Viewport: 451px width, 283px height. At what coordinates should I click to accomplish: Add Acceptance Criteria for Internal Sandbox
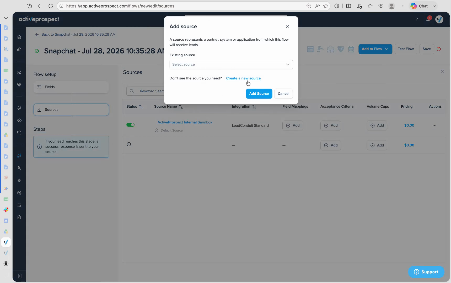331,126
